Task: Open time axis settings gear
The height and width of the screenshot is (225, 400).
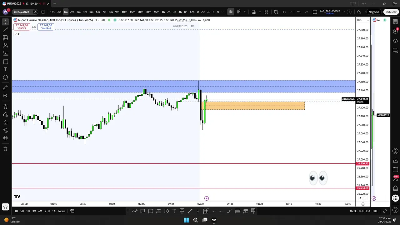Action: click(x=363, y=204)
